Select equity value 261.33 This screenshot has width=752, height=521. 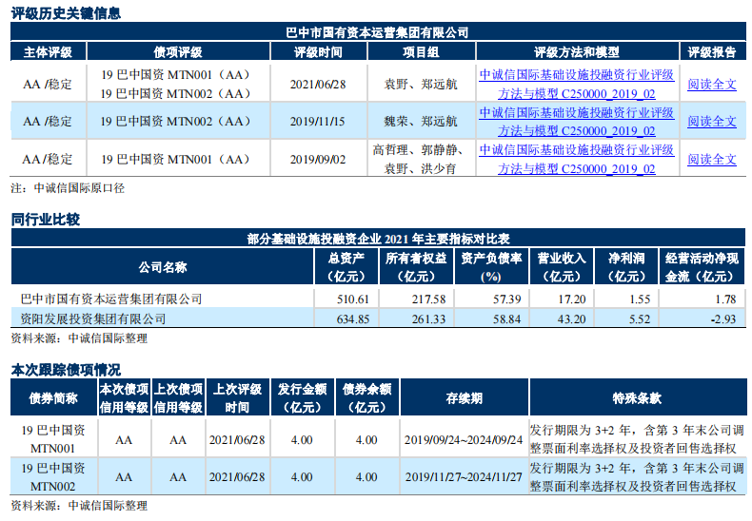(428, 319)
